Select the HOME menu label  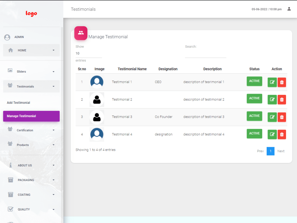tap(22, 50)
